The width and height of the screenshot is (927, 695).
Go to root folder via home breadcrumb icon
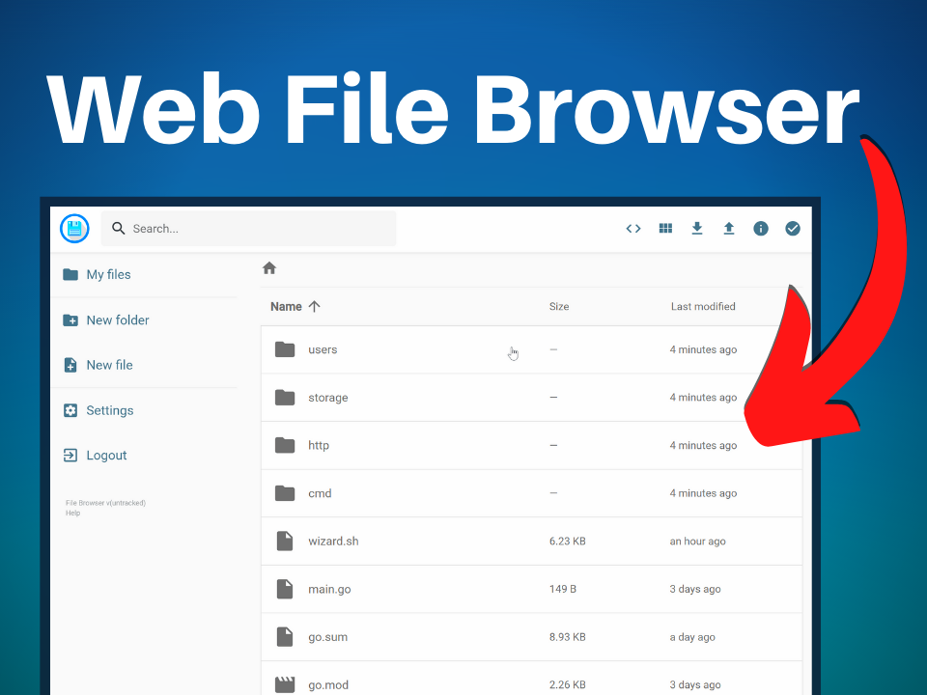coord(269,268)
